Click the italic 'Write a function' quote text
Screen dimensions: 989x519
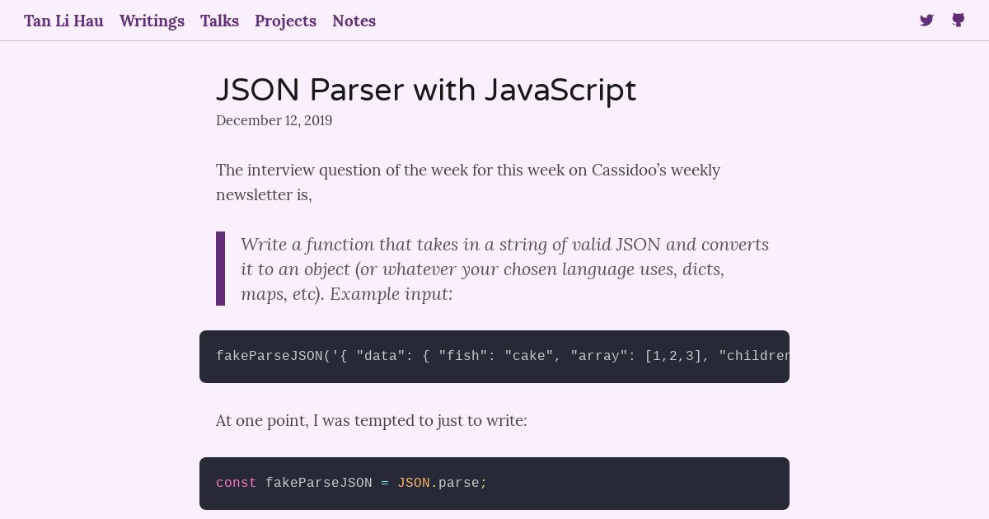(x=504, y=269)
